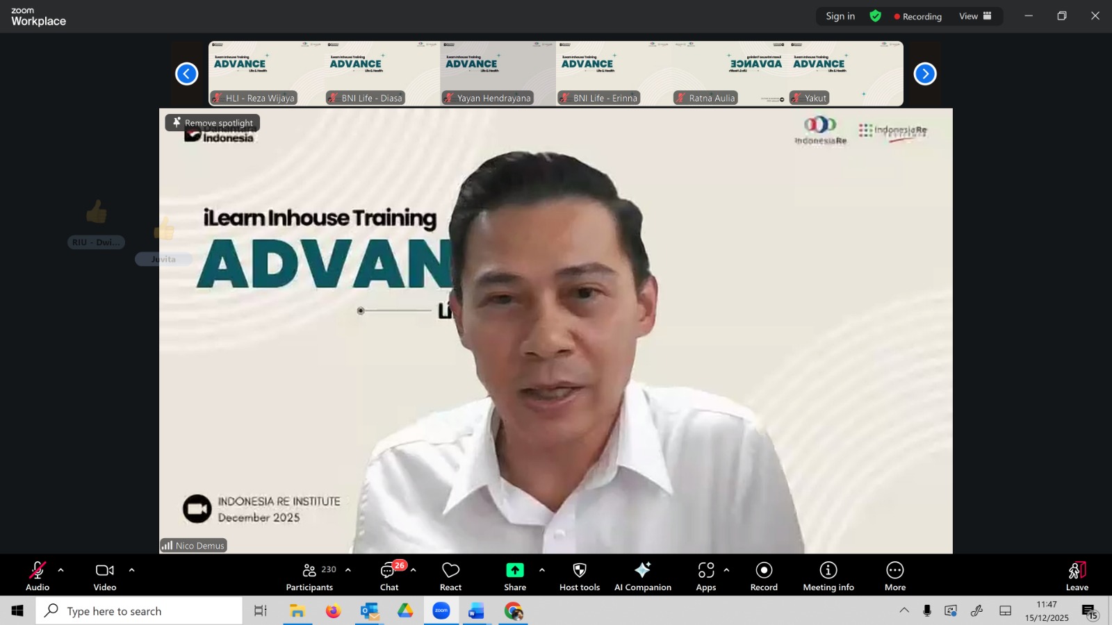
Task: Open the View layout menu
Action: pos(975,16)
